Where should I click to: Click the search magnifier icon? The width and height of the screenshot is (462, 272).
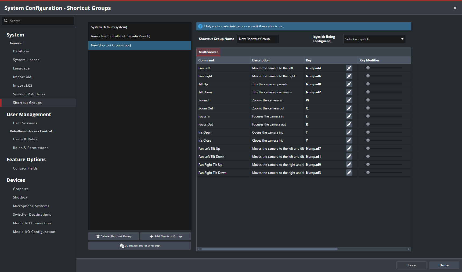click(6, 21)
